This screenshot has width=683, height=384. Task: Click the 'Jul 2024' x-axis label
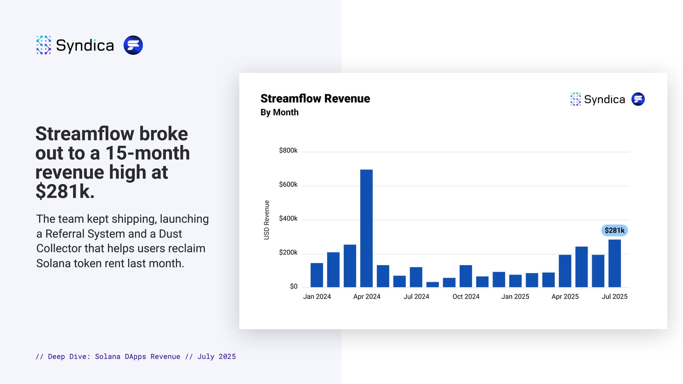416,297
